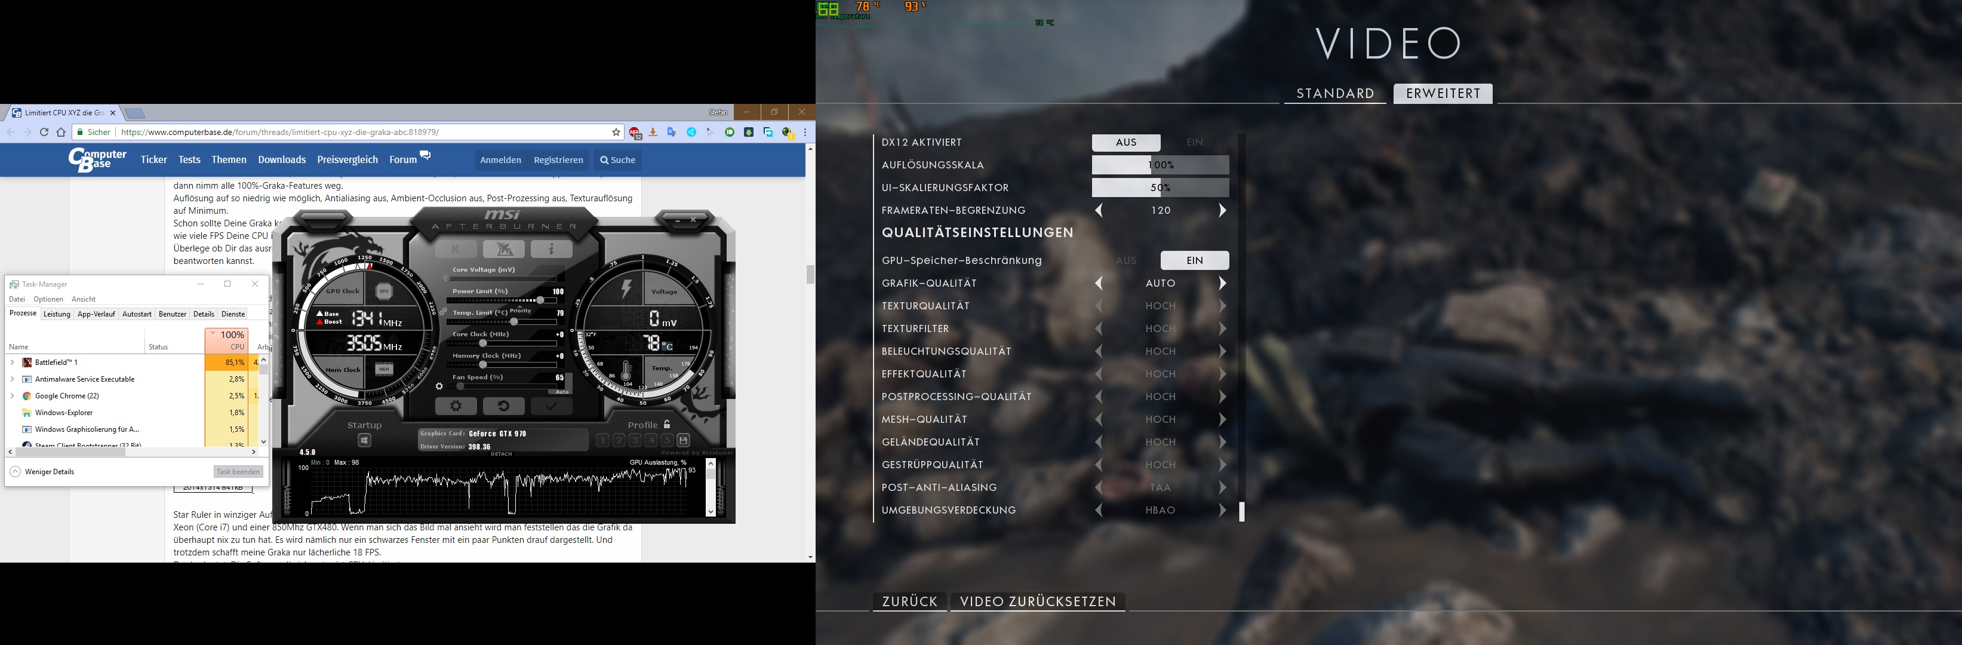Click right arrow of Grafik-Qualität
1962x645 pixels.
tap(1222, 283)
